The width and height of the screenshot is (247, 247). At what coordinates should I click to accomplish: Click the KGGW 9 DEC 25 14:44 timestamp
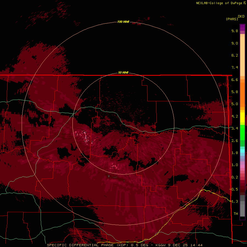179,245
